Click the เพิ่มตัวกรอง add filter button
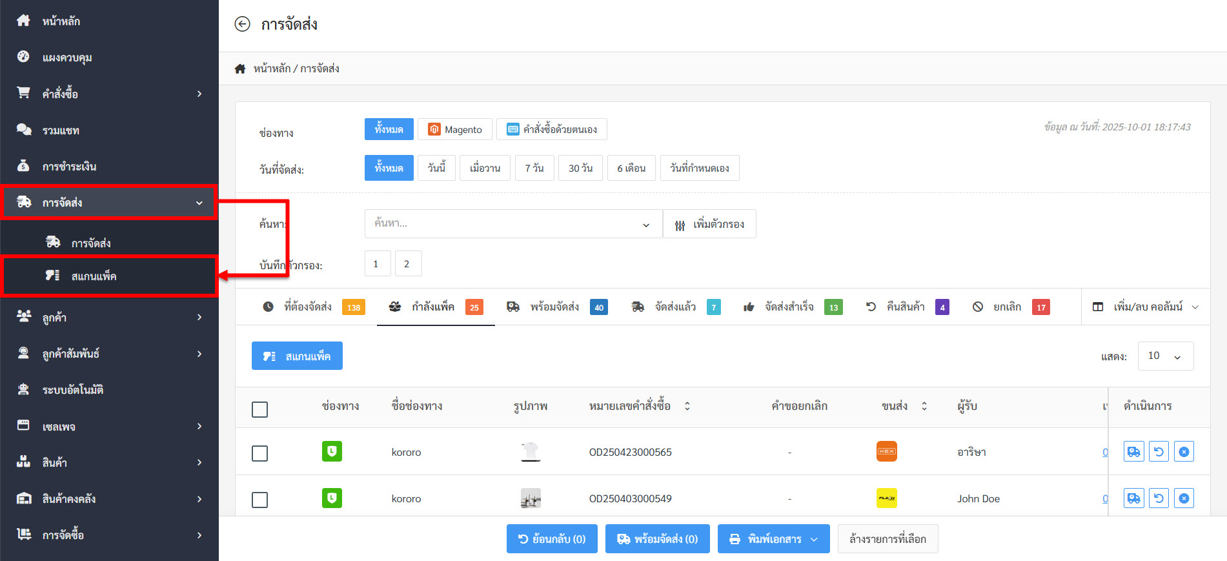1227x561 pixels. (709, 224)
